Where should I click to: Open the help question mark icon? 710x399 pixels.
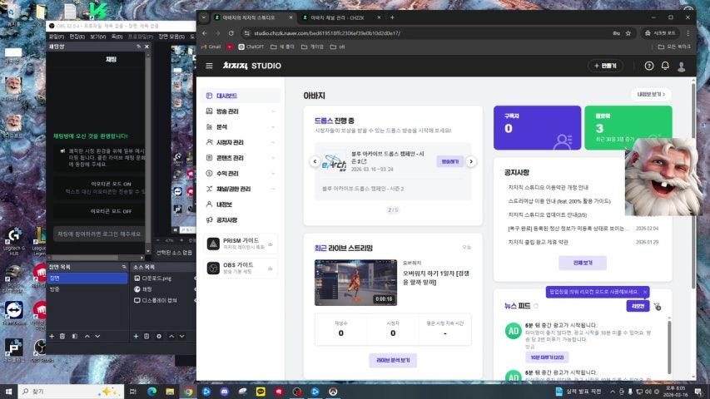click(x=649, y=66)
